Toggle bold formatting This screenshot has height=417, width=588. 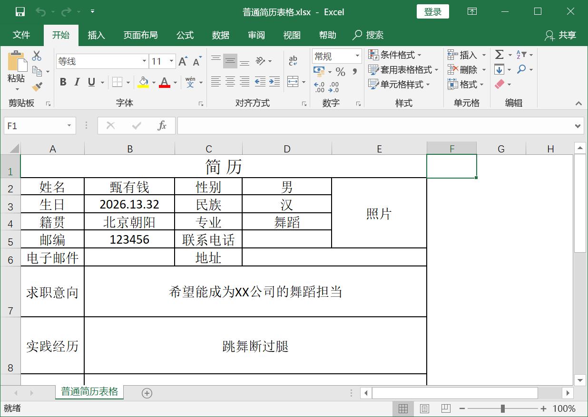tap(63, 82)
